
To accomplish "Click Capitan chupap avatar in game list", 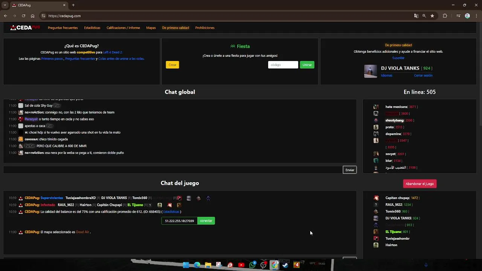I will coord(376,198).
